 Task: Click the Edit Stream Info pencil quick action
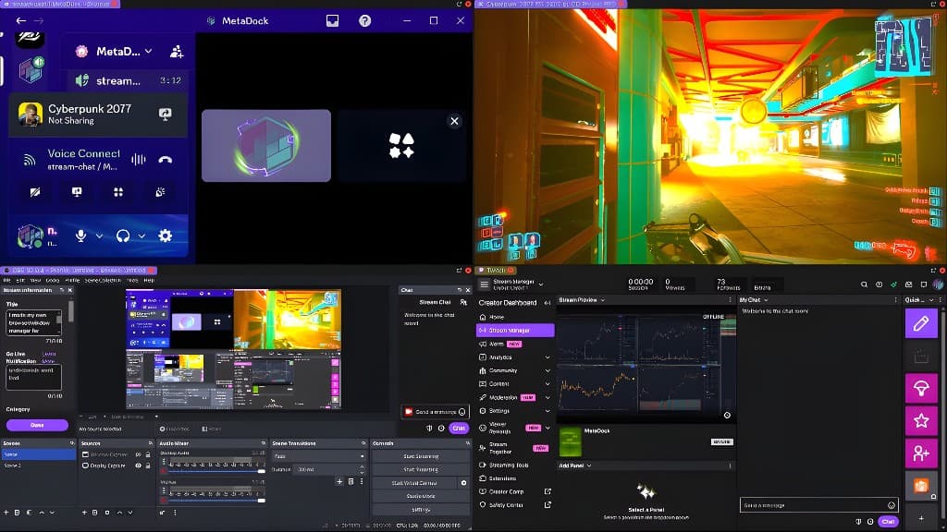[x=920, y=323]
